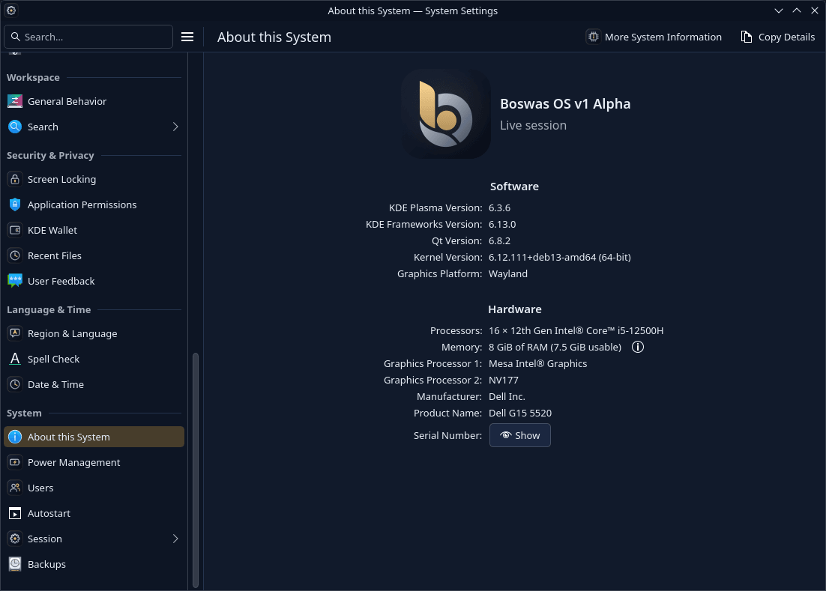Click the Screen Locking padlock icon
Image resolution: width=826 pixels, height=591 pixels.
(x=15, y=179)
